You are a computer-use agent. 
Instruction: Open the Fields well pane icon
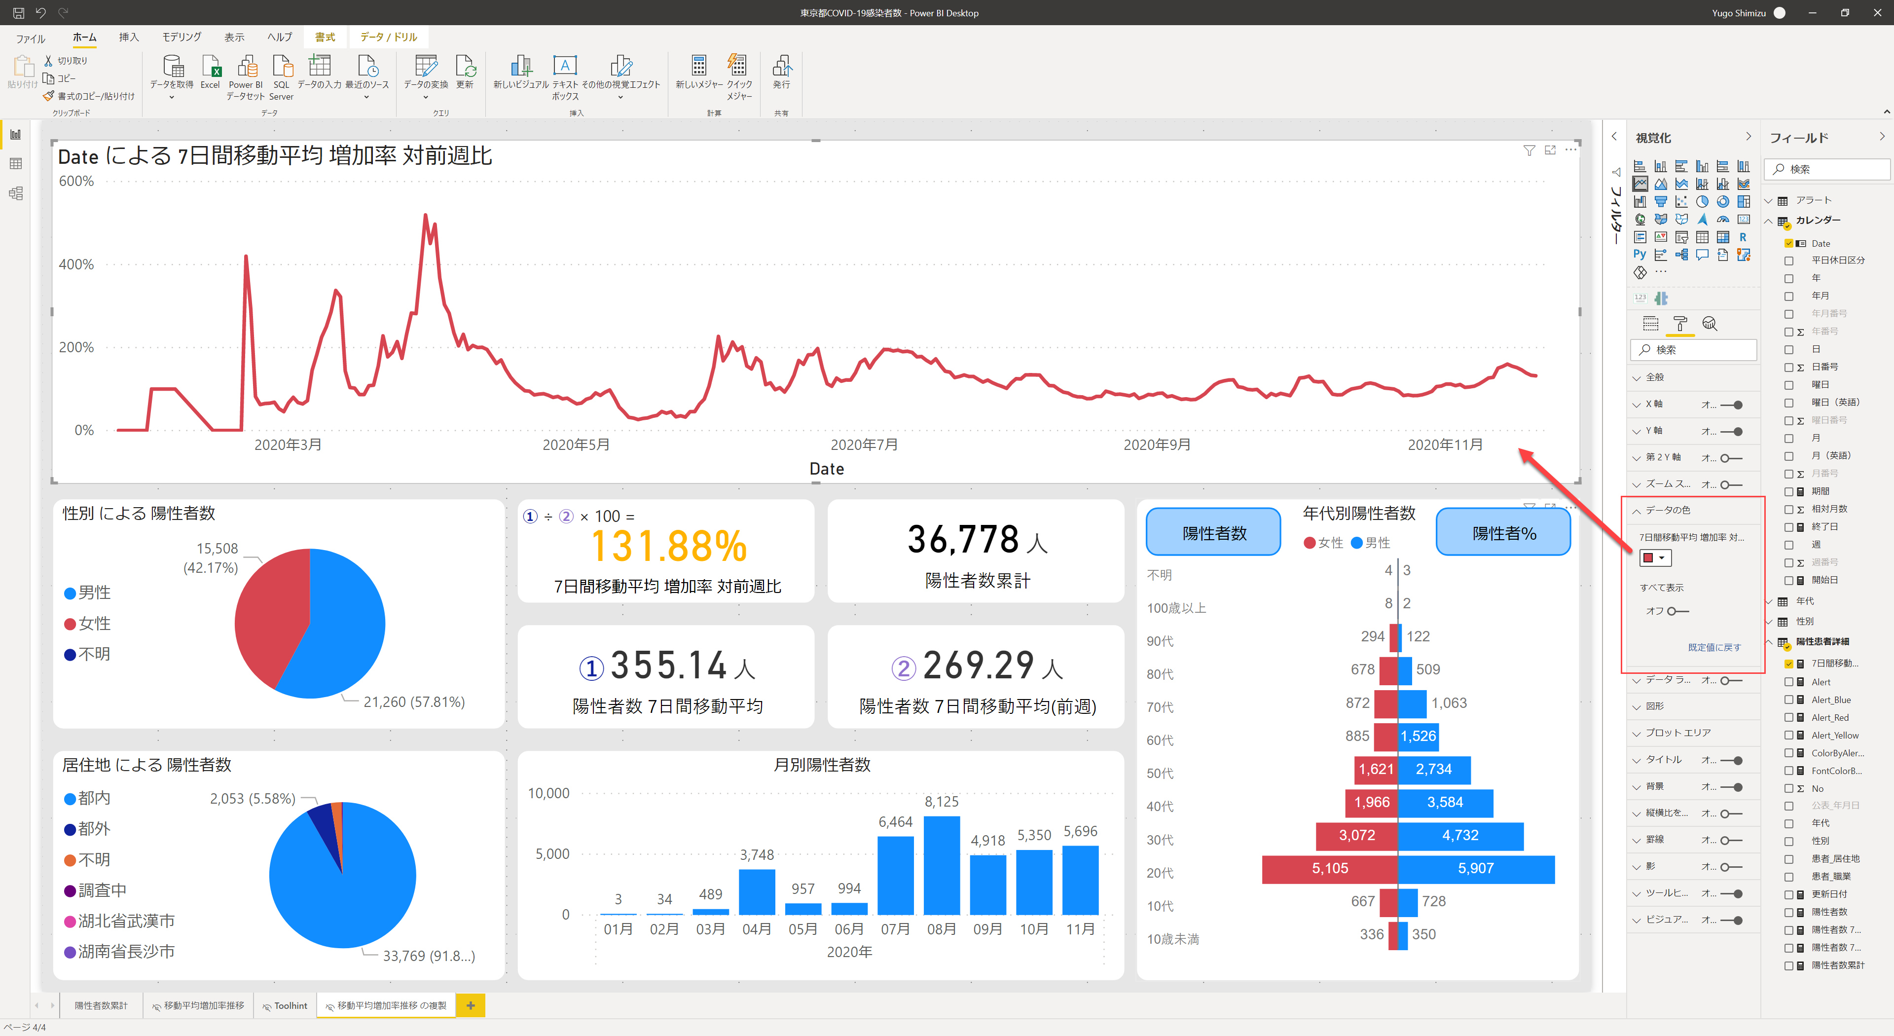tap(1651, 324)
